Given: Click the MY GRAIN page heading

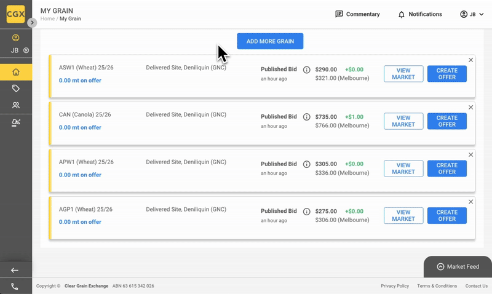Looking at the screenshot, I should [x=57, y=10].
